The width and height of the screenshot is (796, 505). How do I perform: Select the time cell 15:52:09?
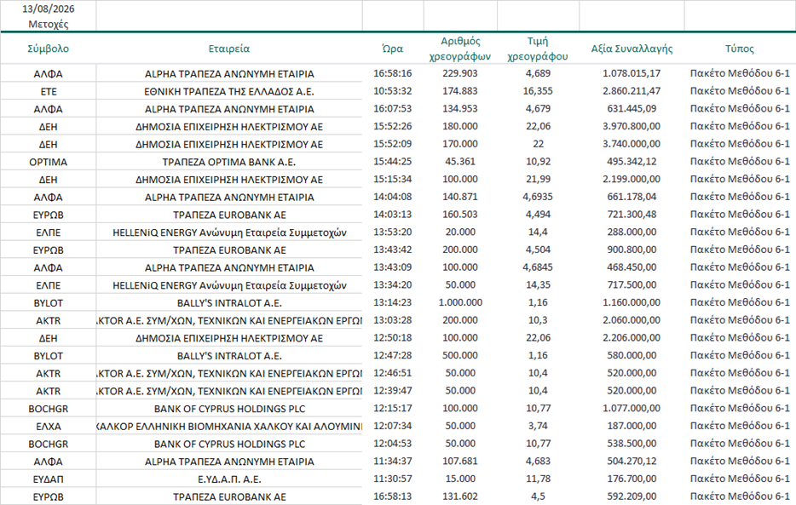(x=392, y=144)
